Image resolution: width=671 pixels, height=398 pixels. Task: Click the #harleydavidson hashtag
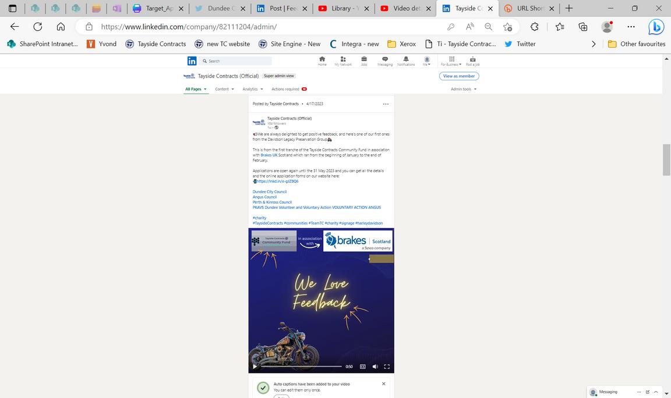click(369, 223)
